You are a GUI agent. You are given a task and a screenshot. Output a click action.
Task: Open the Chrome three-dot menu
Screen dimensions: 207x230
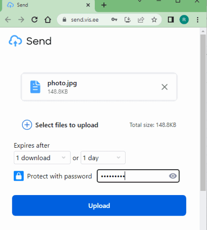[x=197, y=20]
